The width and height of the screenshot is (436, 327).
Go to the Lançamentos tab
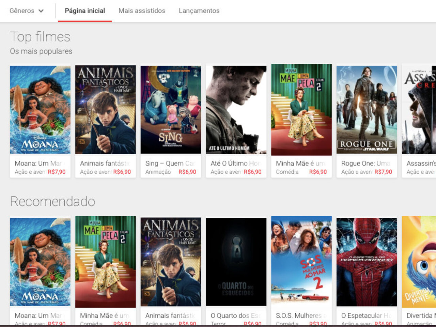[199, 11]
